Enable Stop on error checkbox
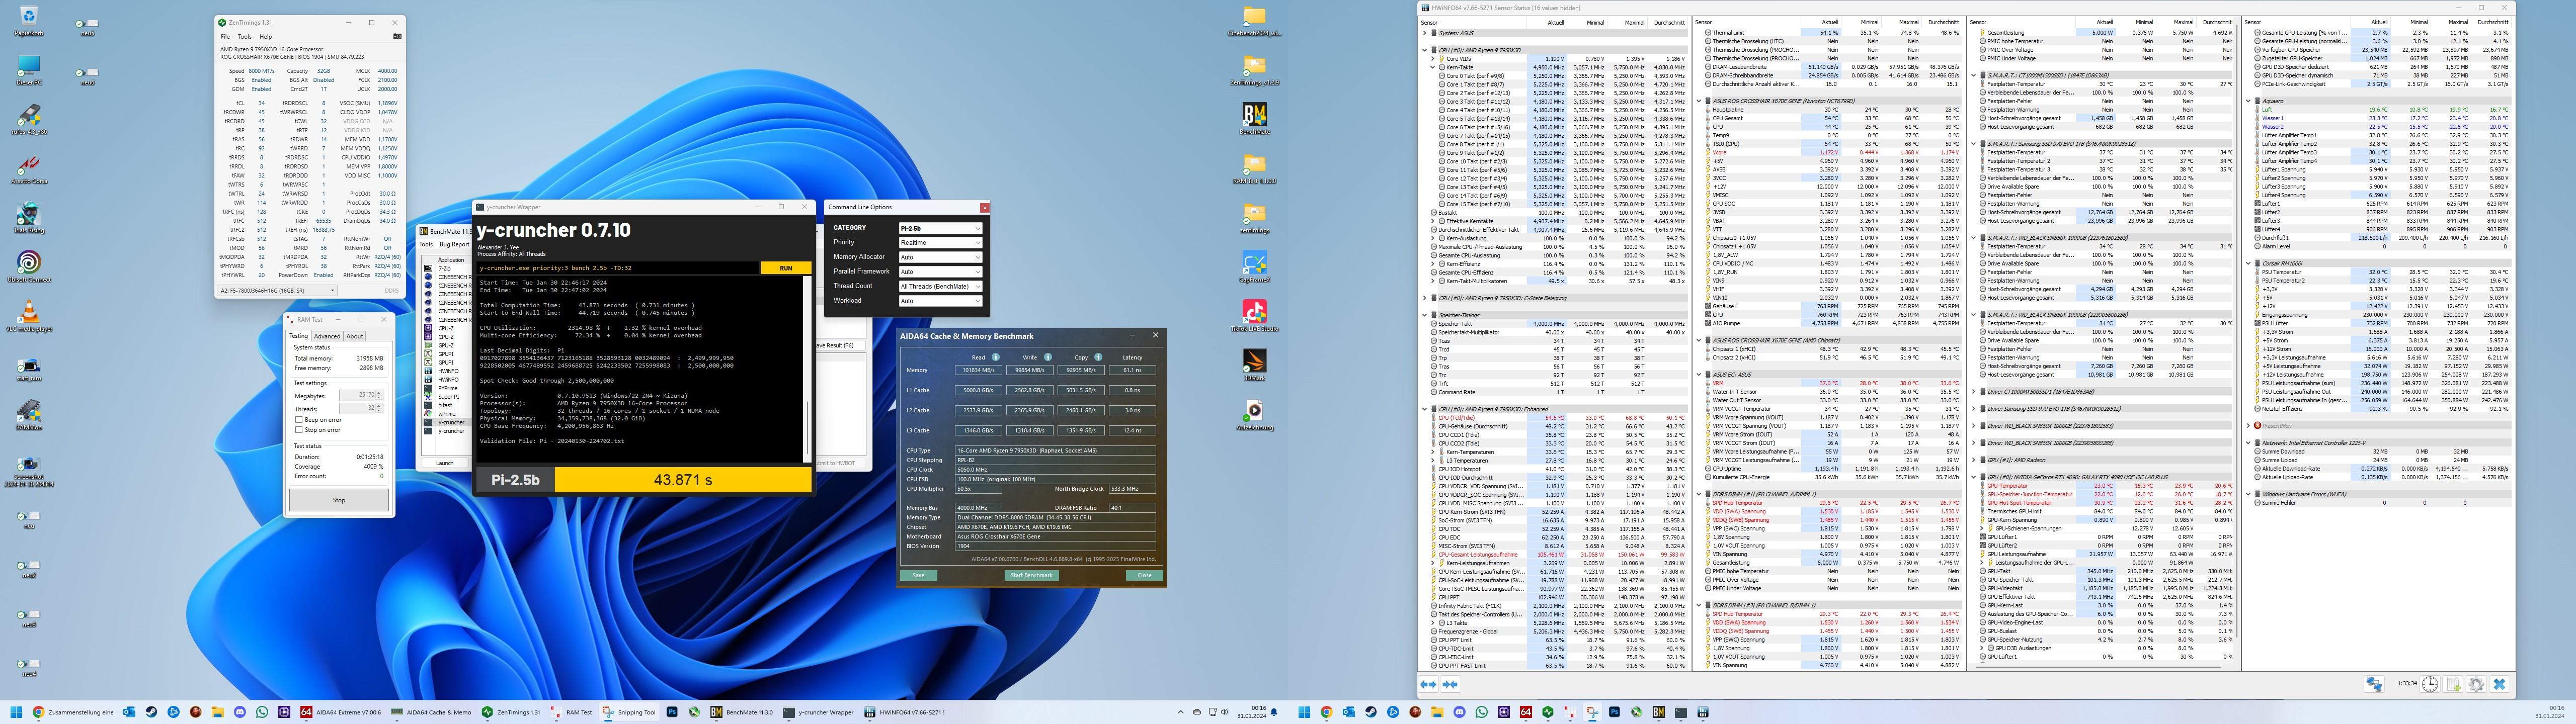The image size is (2576, 724). tap(299, 430)
